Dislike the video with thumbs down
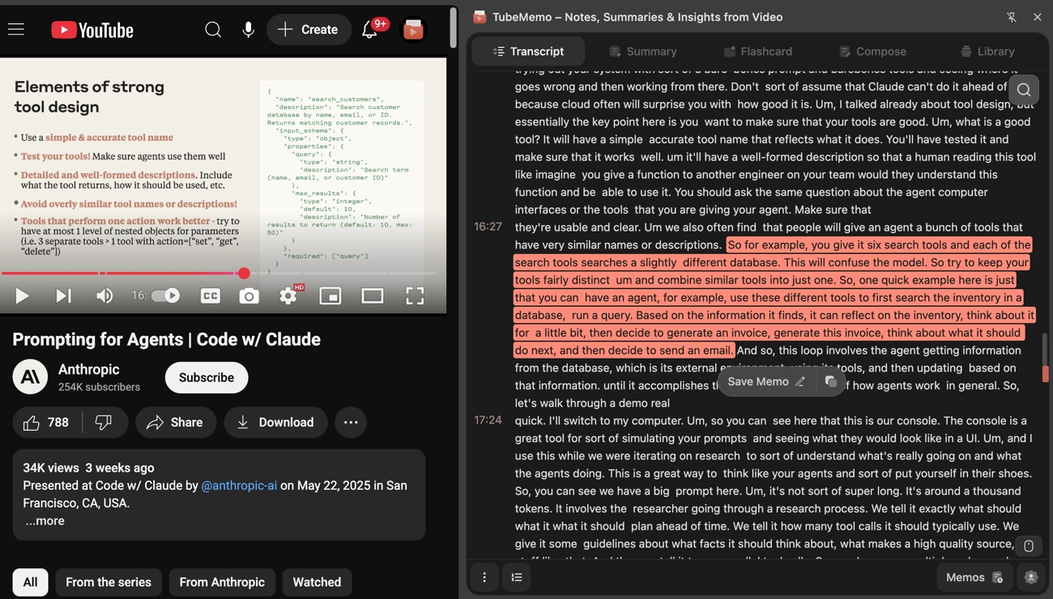 (x=104, y=423)
